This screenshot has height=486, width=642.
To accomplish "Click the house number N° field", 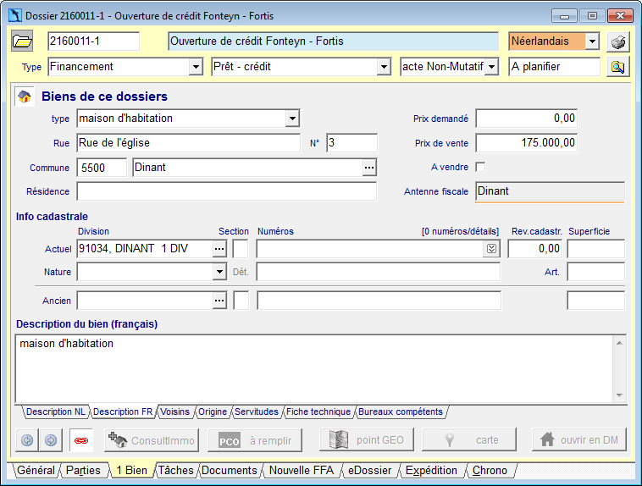I will point(351,143).
